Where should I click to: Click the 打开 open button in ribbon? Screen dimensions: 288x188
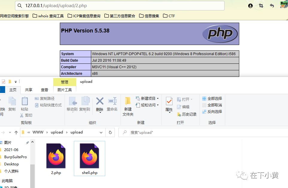tap(185, 99)
